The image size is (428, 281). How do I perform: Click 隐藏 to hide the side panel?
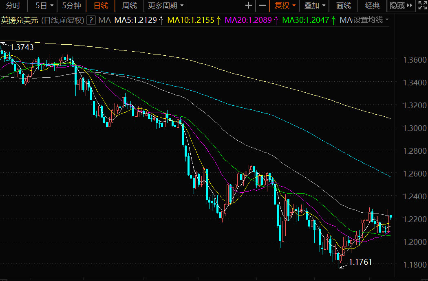tap(401, 5)
